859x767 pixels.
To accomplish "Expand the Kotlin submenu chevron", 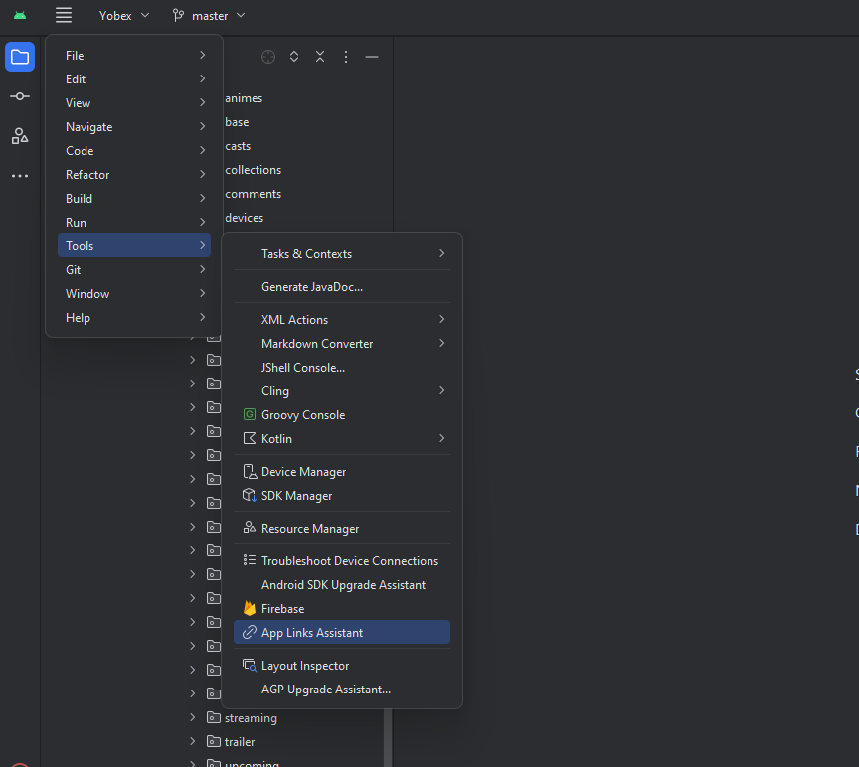I will (x=441, y=438).
